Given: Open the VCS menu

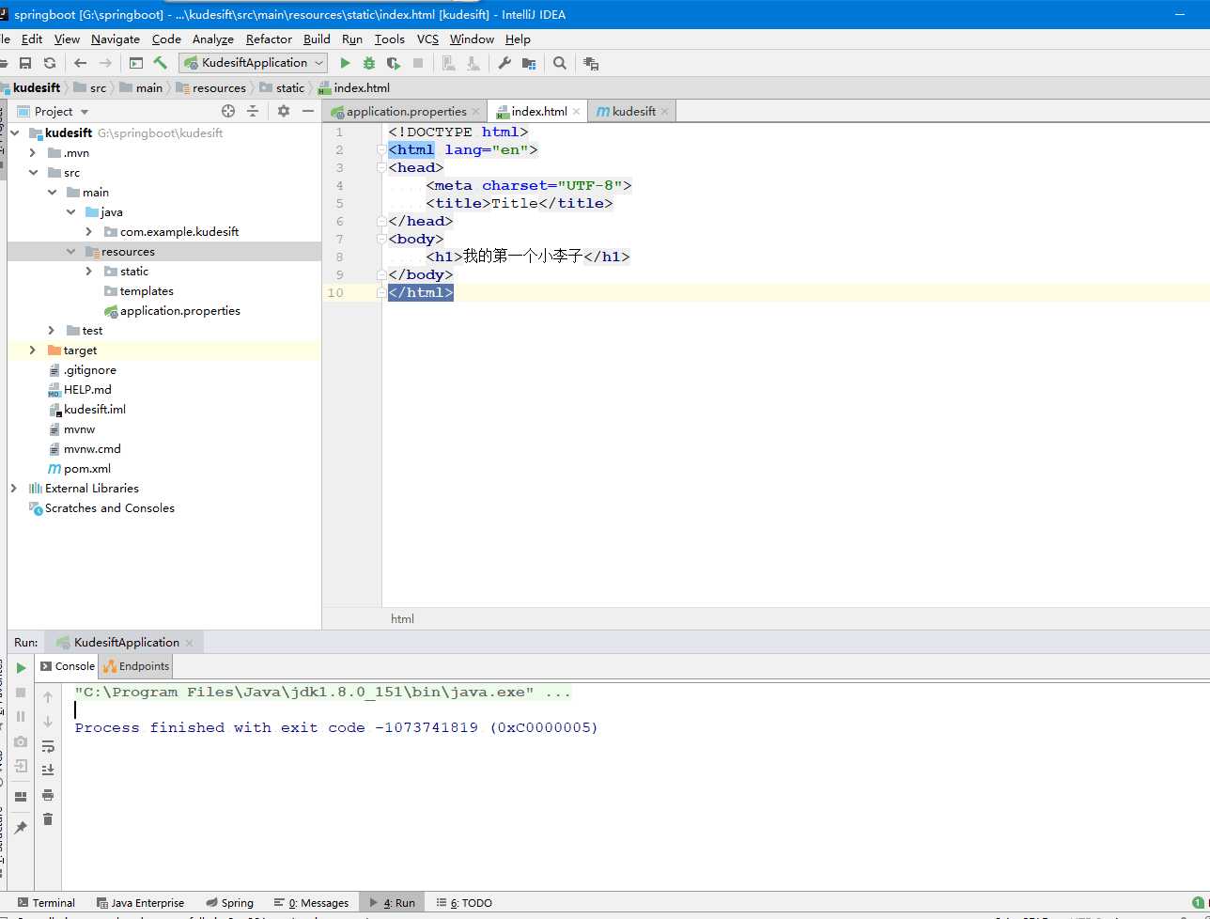Looking at the screenshot, I should click(x=427, y=39).
